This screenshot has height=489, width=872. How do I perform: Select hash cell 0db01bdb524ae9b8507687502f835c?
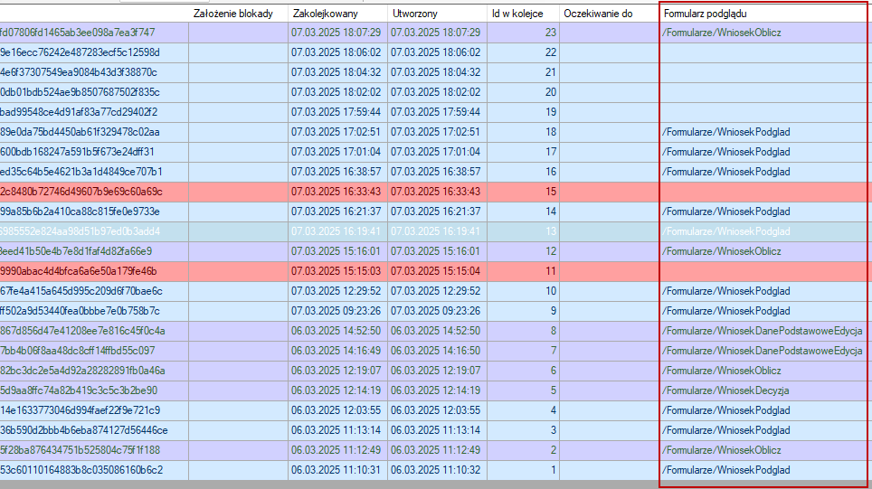click(x=94, y=92)
